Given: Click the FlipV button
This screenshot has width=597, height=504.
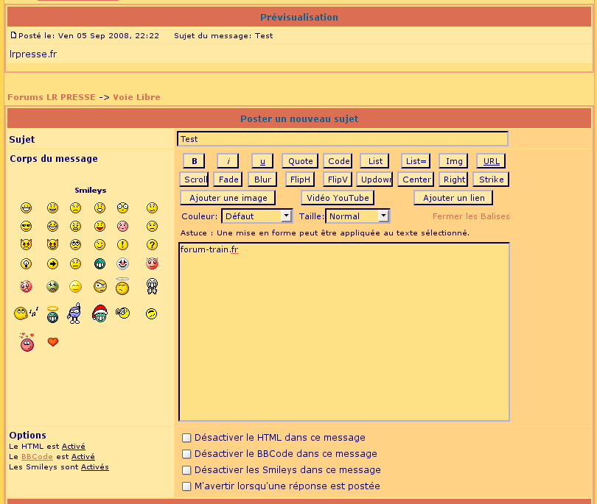Looking at the screenshot, I should pyautogui.click(x=338, y=179).
